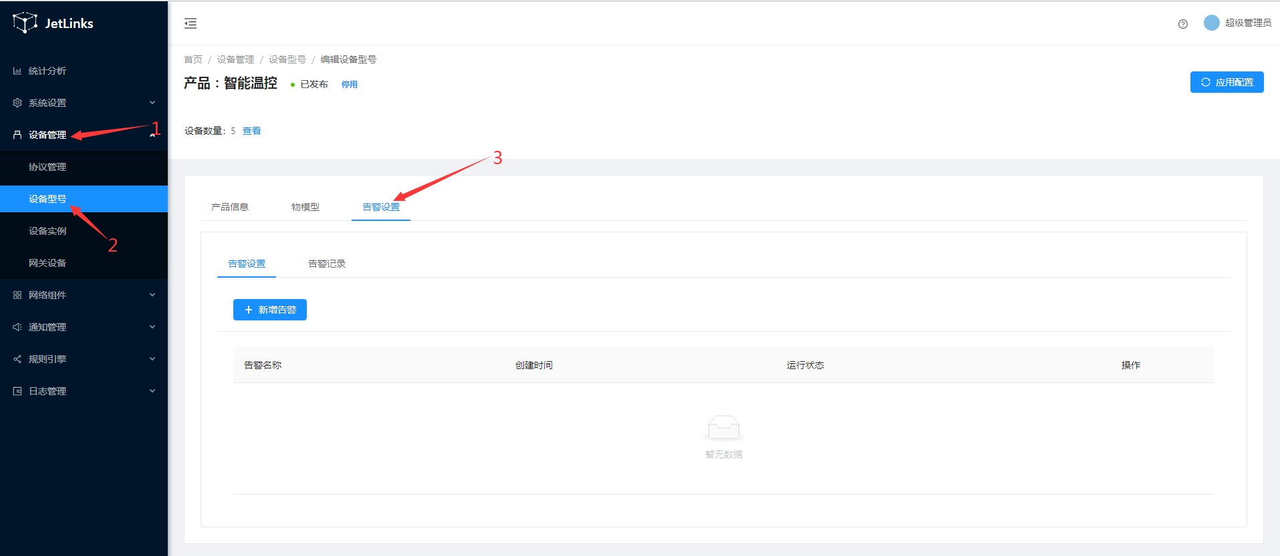Open the 产品信息 tab

230,207
